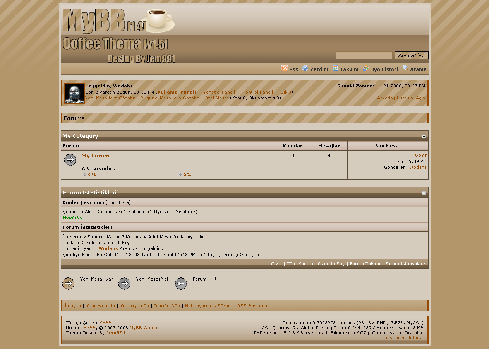Open the alt1 subforum

tap(92, 174)
